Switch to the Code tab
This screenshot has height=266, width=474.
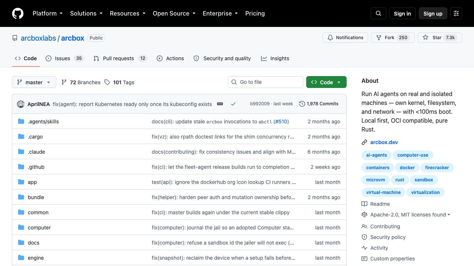point(26,58)
